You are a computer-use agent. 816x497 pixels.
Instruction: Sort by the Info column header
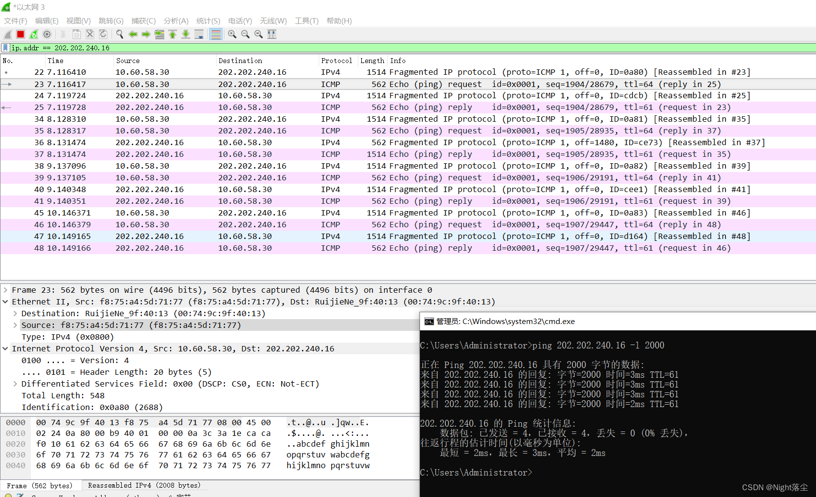tap(602, 61)
